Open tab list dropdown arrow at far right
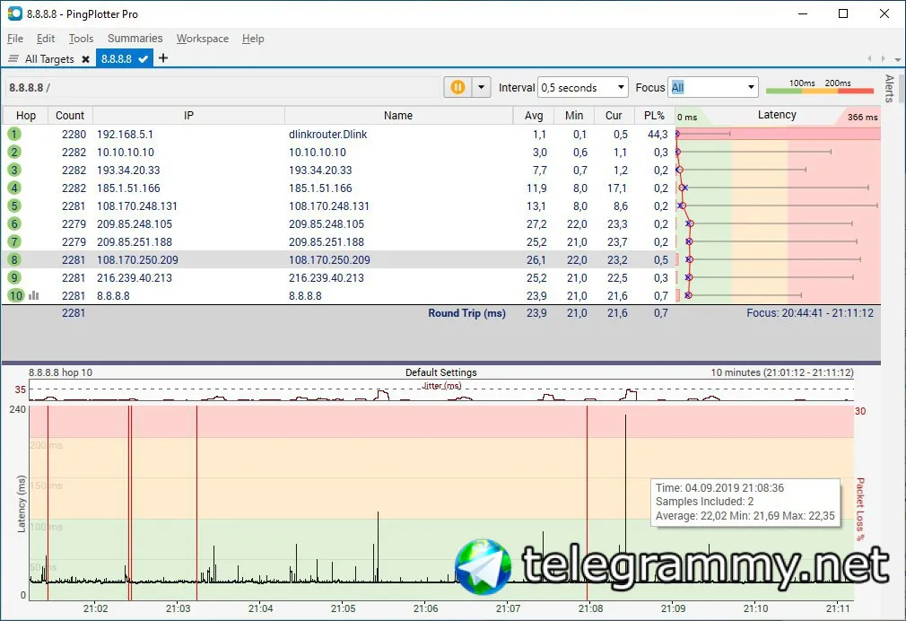Viewport: 906px width, 621px height. pos(897,59)
